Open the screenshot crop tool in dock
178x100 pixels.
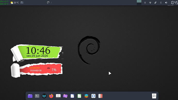click(x=65, y=96)
